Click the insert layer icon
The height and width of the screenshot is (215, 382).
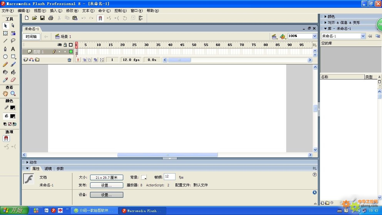click(25, 60)
